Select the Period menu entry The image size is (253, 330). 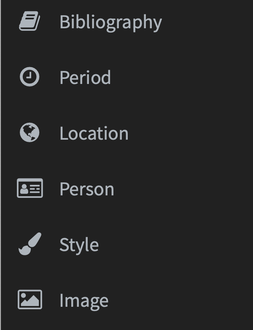[85, 78]
